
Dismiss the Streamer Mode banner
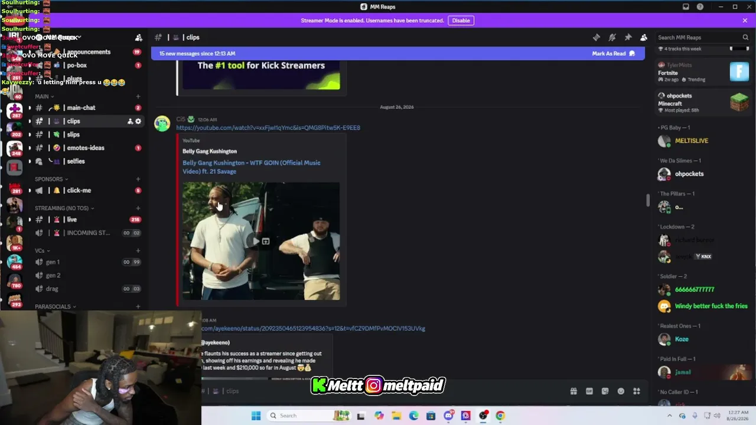pos(745,20)
